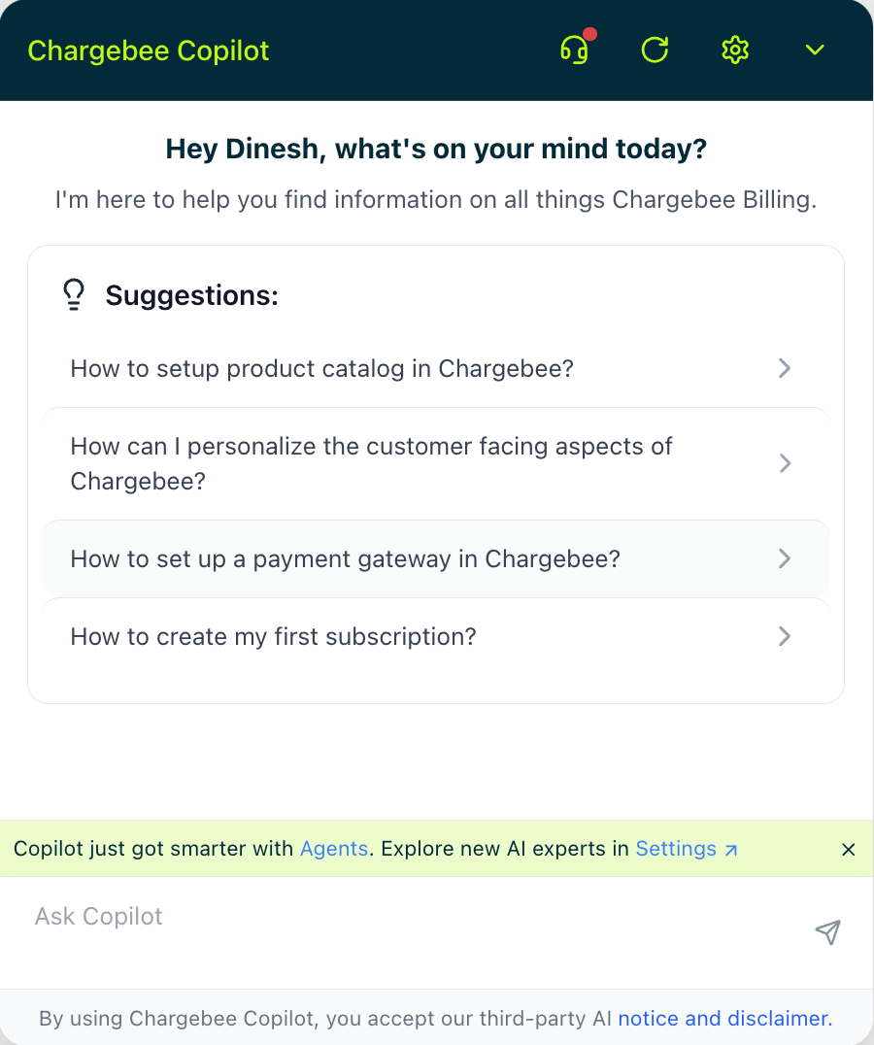The height and width of the screenshot is (1045, 874).
Task: Open the first subscription suggestion using its chevron
Action: tap(784, 636)
